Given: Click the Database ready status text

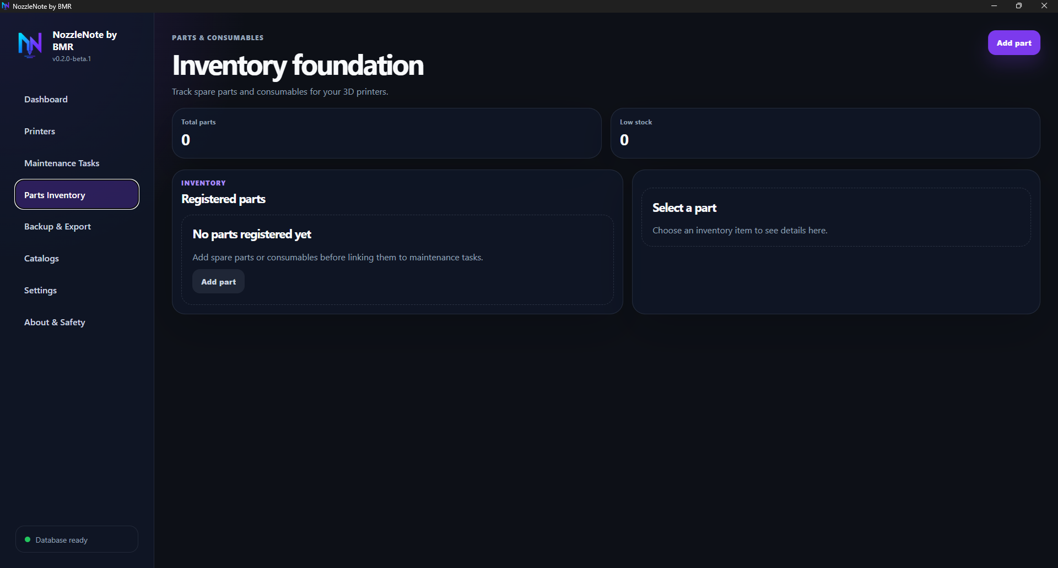Looking at the screenshot, I should pyautogui.click(x=62, y=540).
